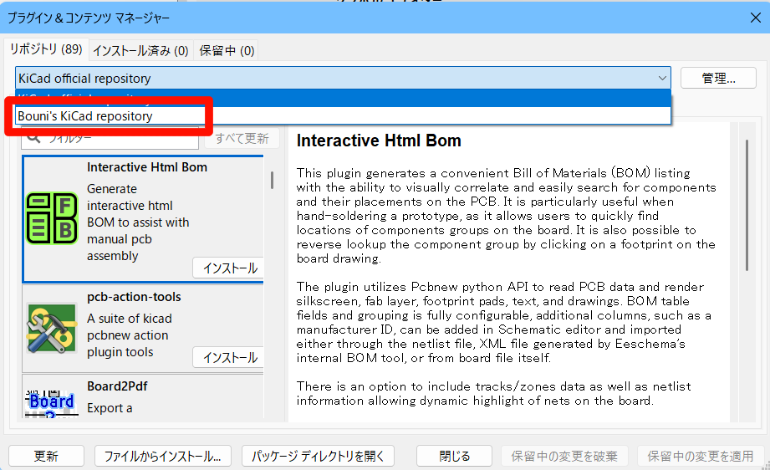This screenshot has width=770, height=470.
Task: Open the インストール済み (0) tab
Action: coord(140,50)
